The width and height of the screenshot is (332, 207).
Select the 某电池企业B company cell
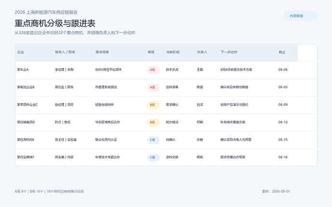(x=26, y=87)
